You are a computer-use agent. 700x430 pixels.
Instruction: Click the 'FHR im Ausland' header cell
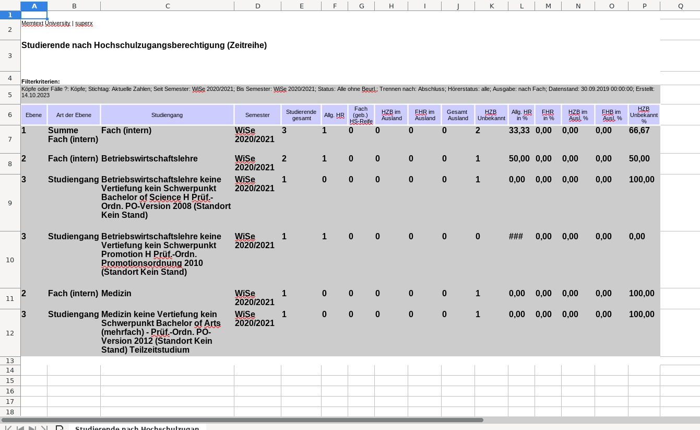424,115
